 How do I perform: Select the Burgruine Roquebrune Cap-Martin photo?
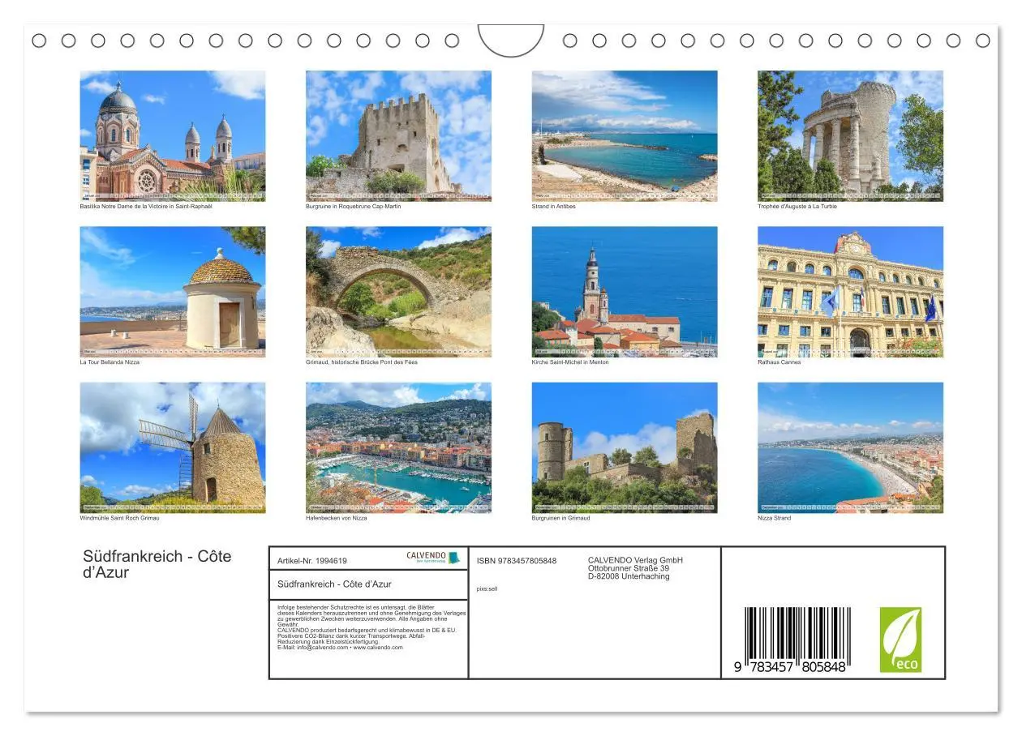click(398, 135)
